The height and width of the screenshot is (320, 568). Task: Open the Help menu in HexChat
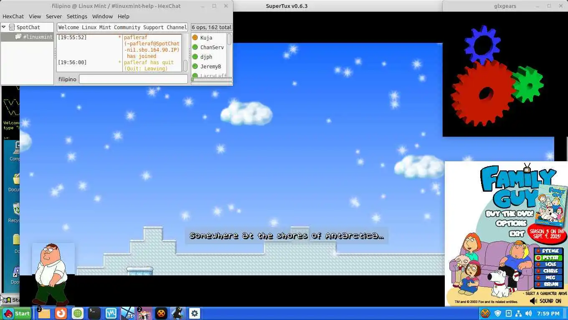coord(123,16)
